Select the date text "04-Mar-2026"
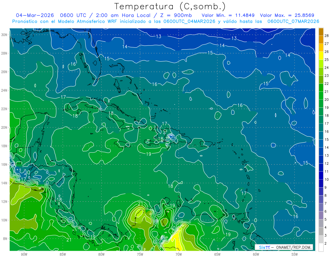The height and width of the screenshot is (258, 334). pyautogui.click(x=35, y=15)
